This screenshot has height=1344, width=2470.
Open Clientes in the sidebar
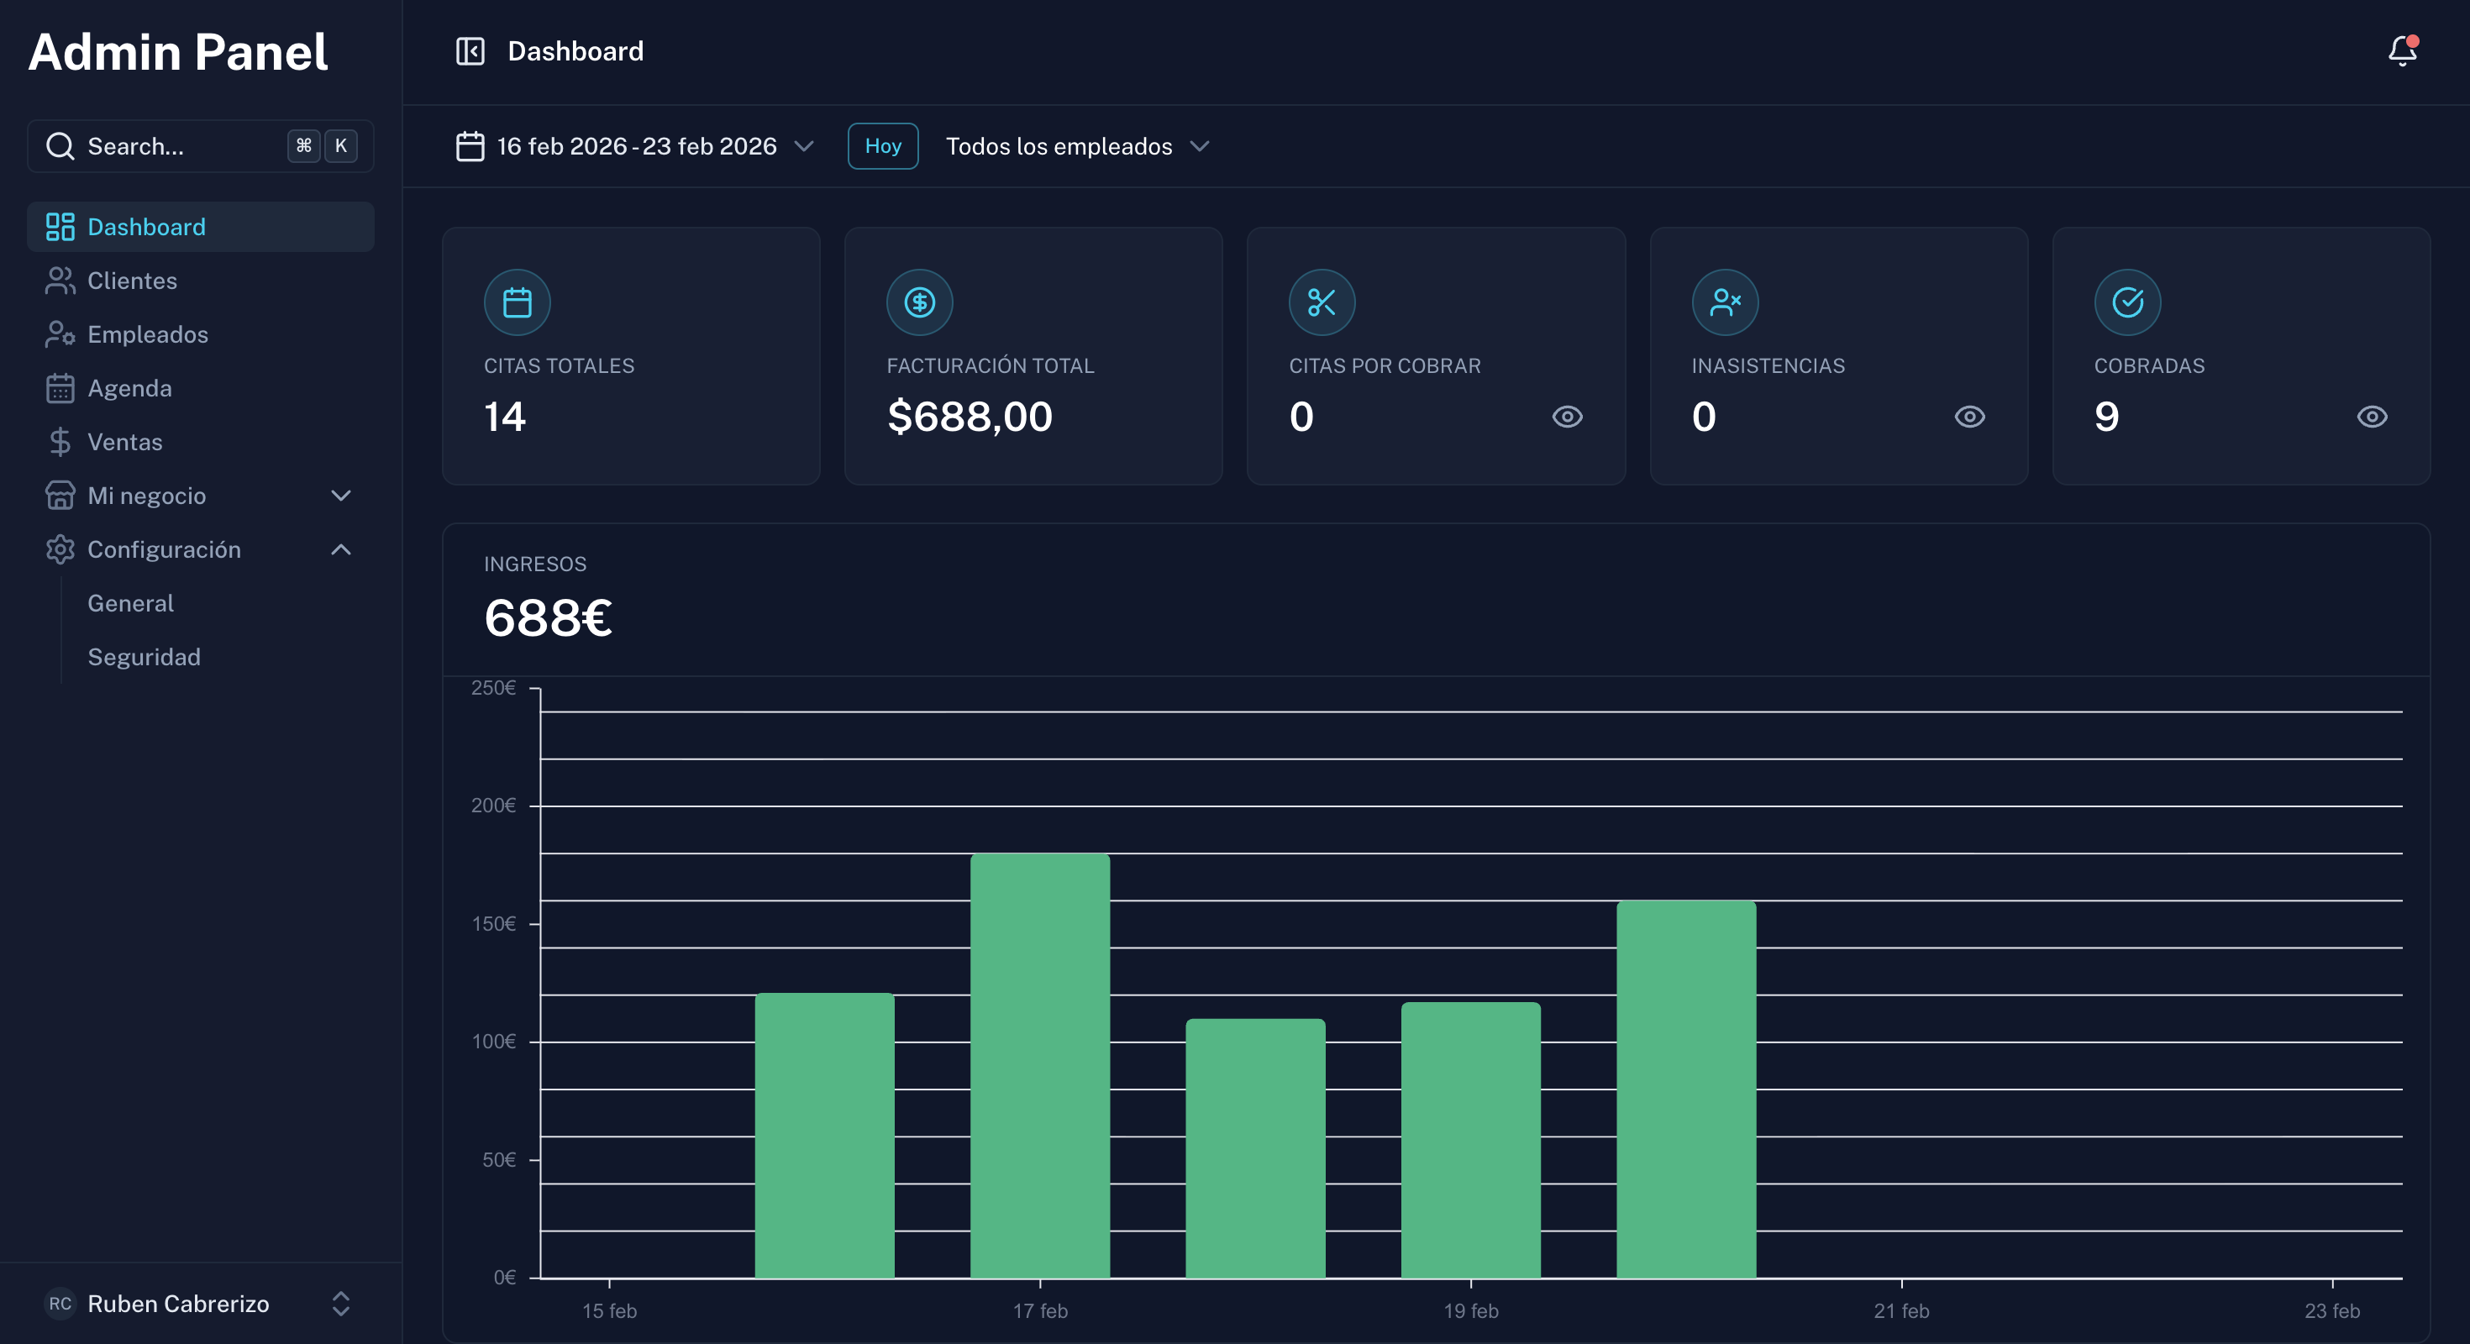[133, 281]
